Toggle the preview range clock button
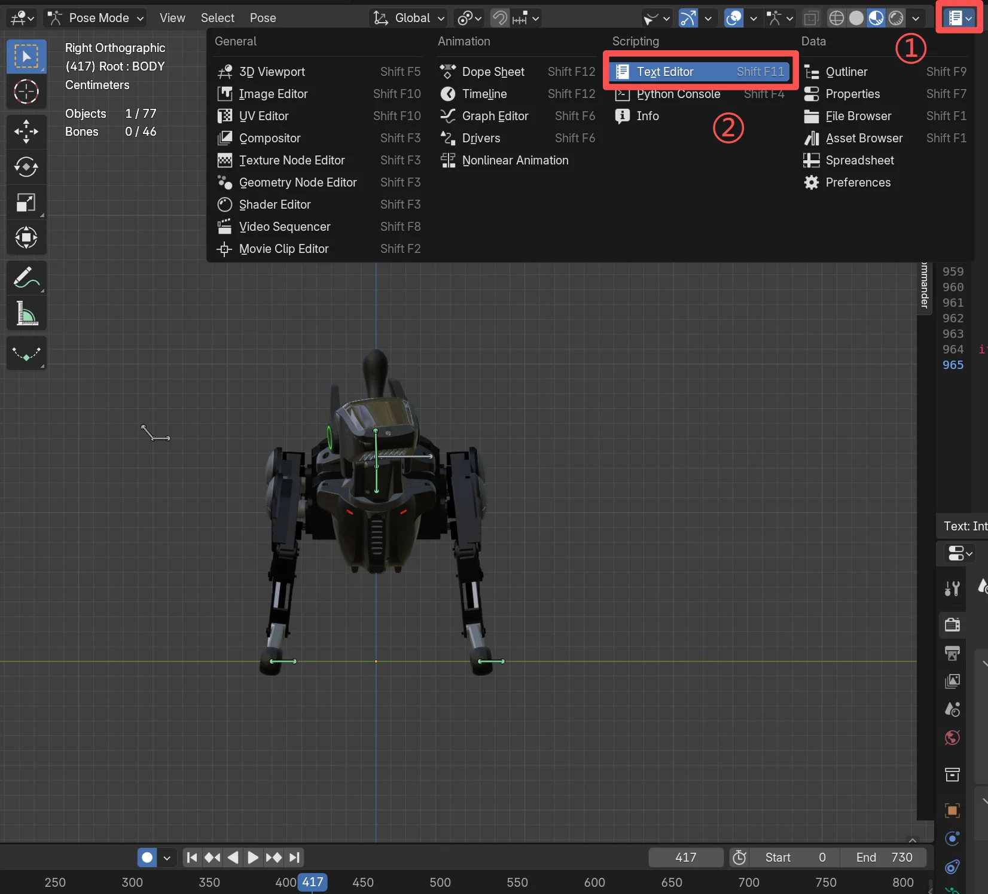The width and height of the screenshot is (988, 894). coord(739,858)
